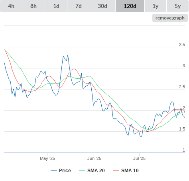Click the price peak in mid-May

tap(68, 55)
